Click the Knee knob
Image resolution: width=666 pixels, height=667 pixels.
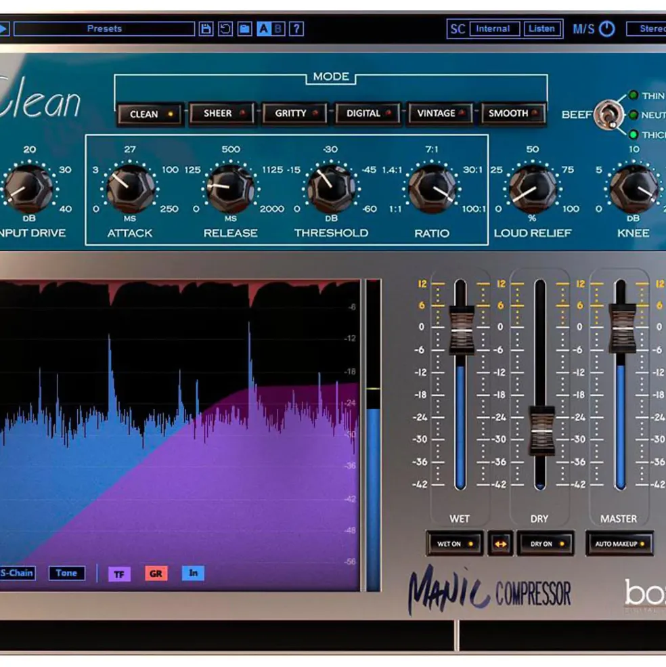tap(634, 189)
